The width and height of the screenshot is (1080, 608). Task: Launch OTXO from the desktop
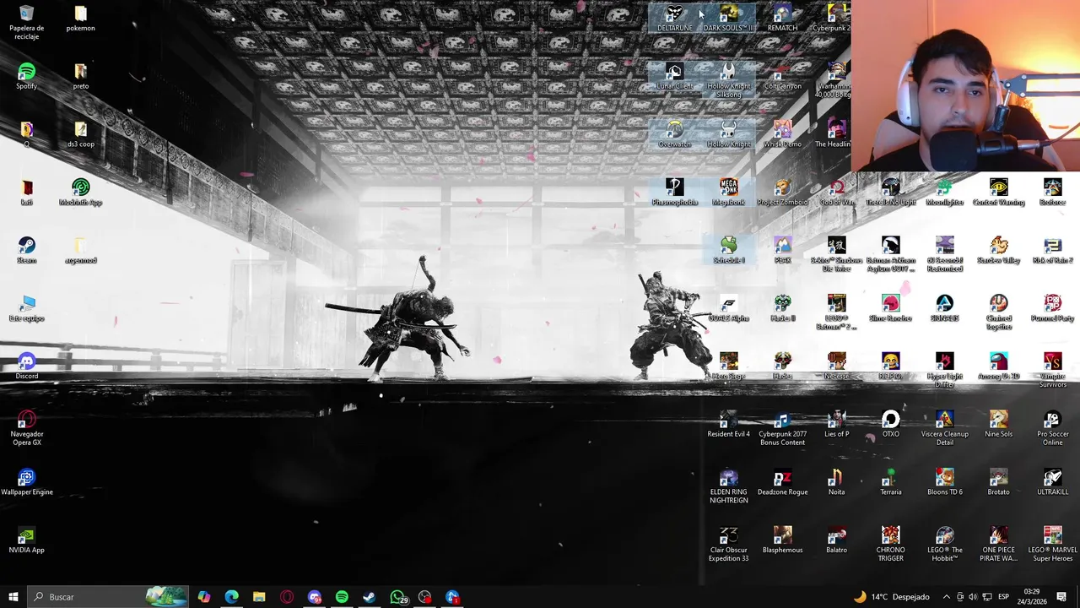point(890,424)
